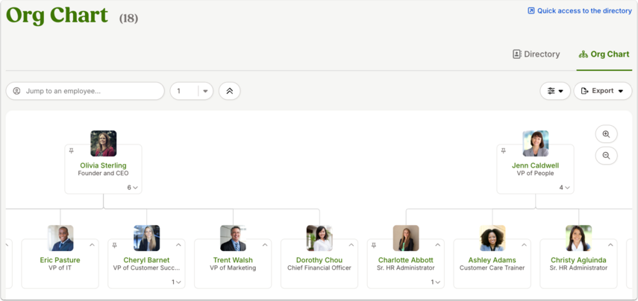Click Christy Agluinda's profile photo
638x301 pixels.
(x=578, y=238)
